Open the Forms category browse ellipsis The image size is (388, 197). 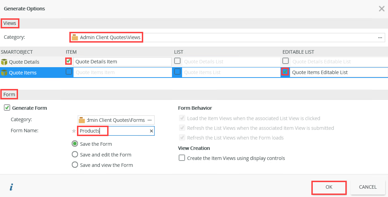pos(149,120)
